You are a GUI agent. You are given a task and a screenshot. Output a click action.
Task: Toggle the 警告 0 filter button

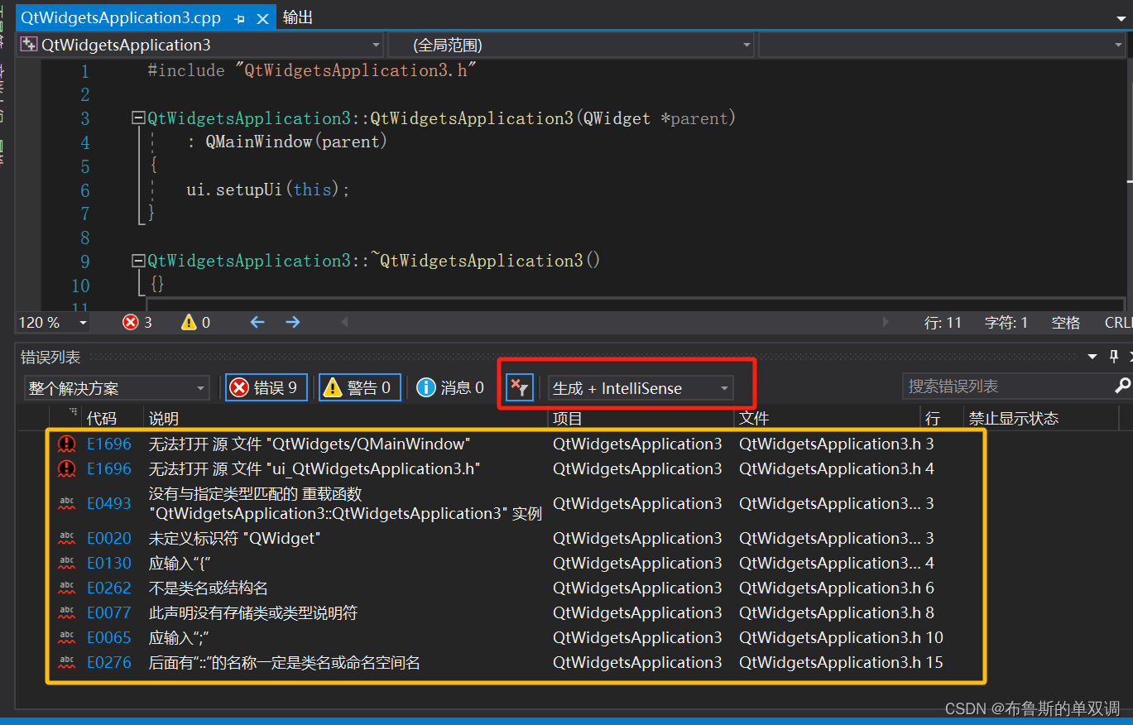click(359, 387)
